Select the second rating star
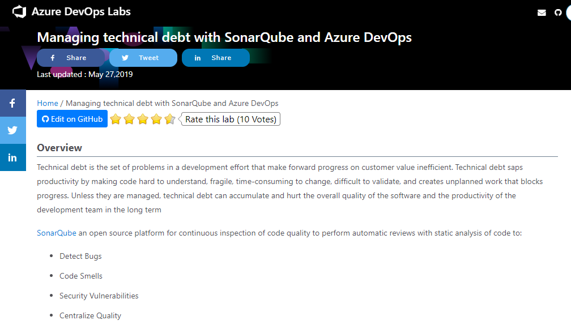The image size is (571, 333). [129, 119]
